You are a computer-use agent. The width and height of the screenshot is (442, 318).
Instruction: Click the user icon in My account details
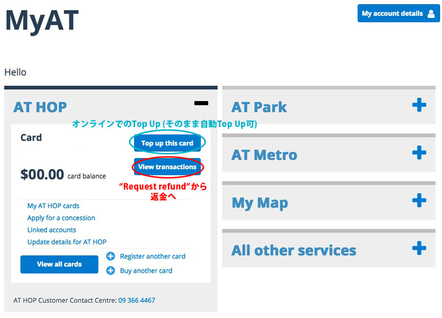tap(431, 14)
